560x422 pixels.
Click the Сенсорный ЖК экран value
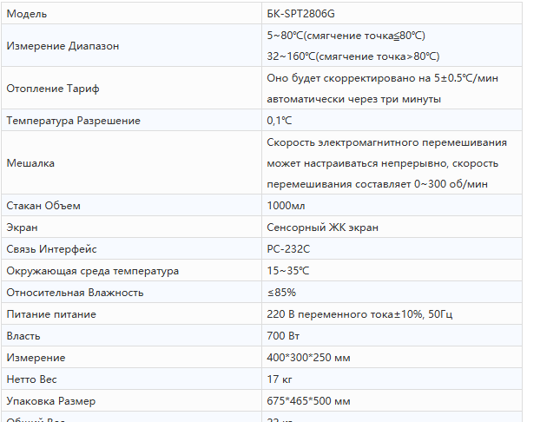tap(322, 227)
